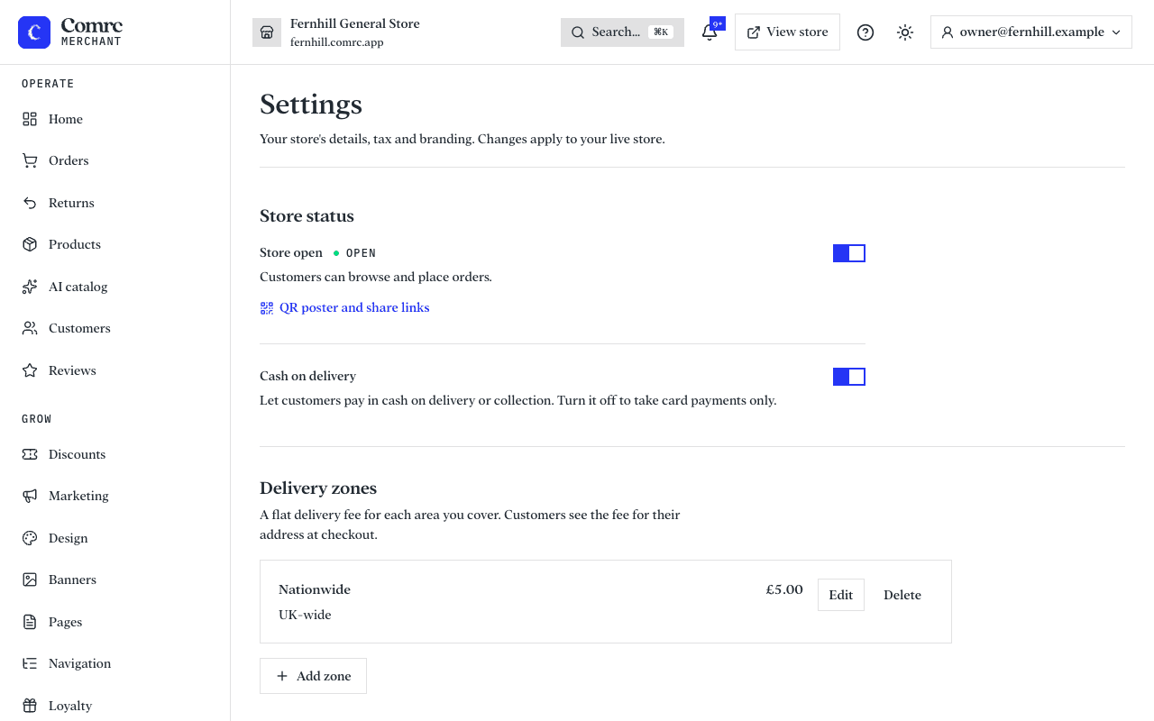This screenshot has height=721, width=1154.
Task: Click the Add zone button
Action: point(313,676)
